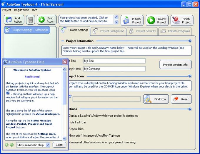Click the My Company input field
The image size is (200, 154).
[114, 69]
